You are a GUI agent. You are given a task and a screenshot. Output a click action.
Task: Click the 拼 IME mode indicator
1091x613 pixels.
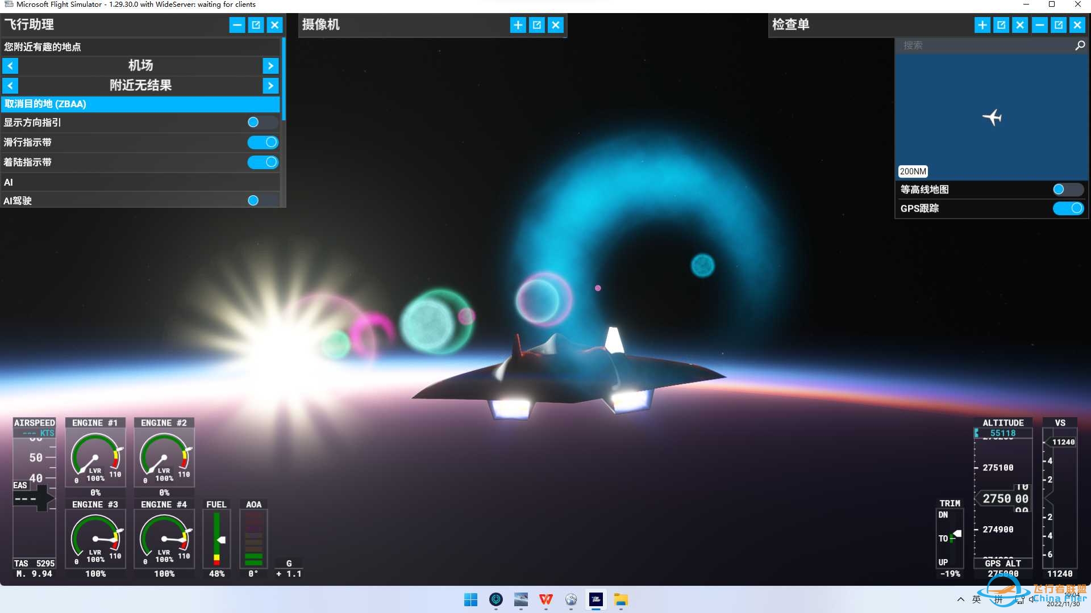pos(998,599)
